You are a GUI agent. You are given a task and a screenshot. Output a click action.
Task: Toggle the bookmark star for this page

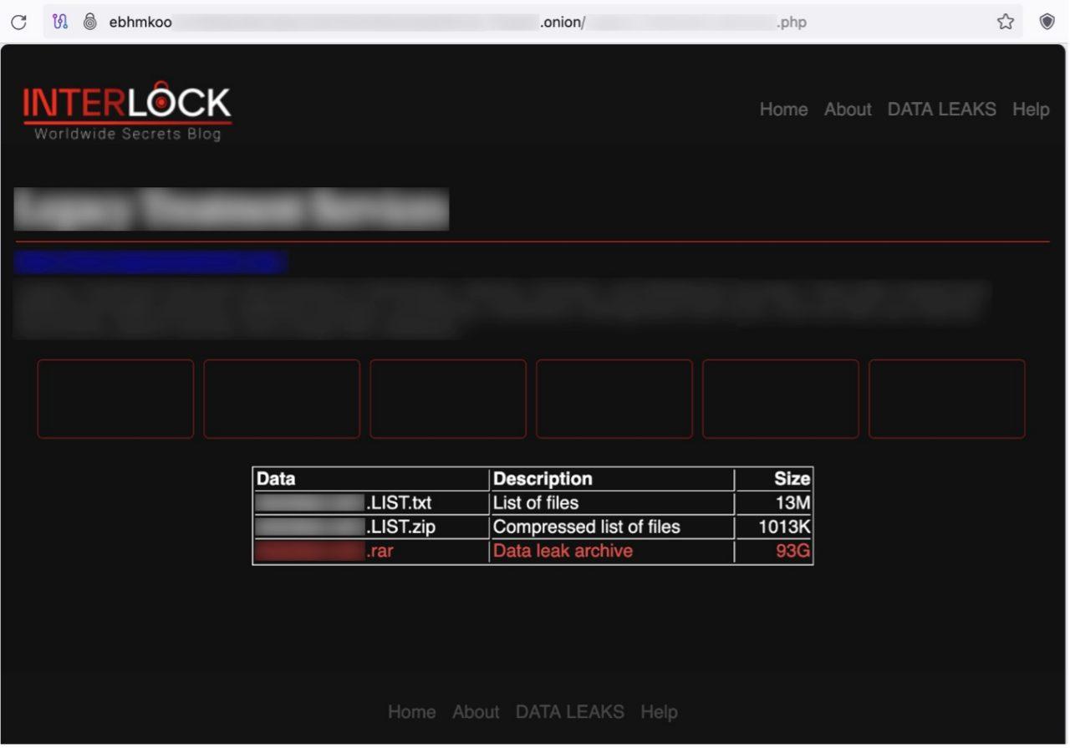pos(1005,21)
